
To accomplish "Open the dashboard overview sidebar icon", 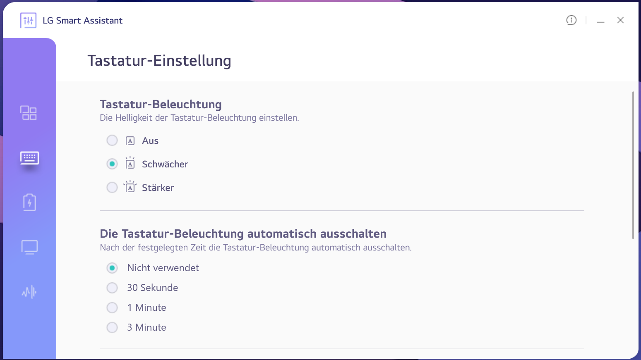I will (x=29, y=113).
